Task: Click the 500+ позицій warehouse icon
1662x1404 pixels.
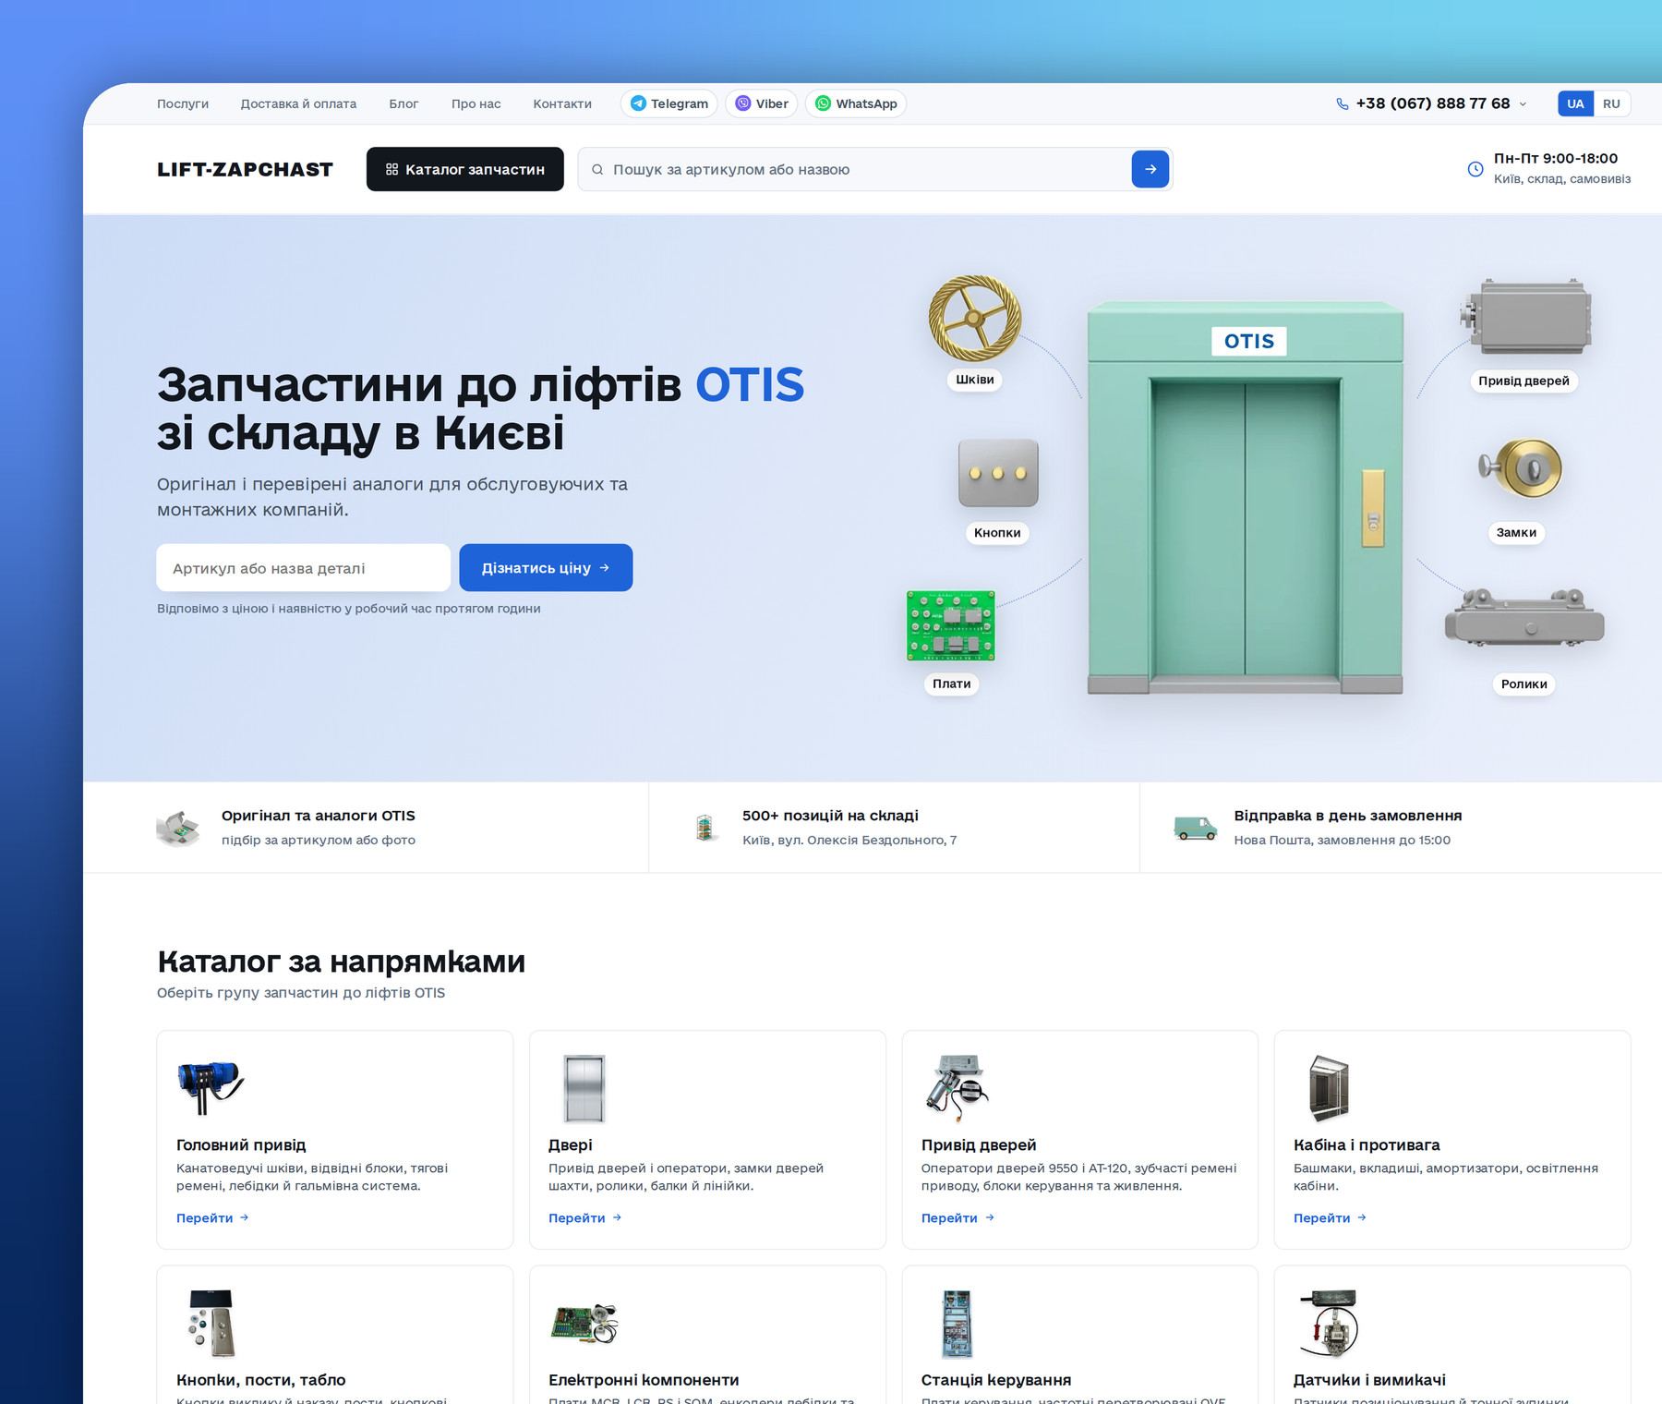Action: (705, 827)
